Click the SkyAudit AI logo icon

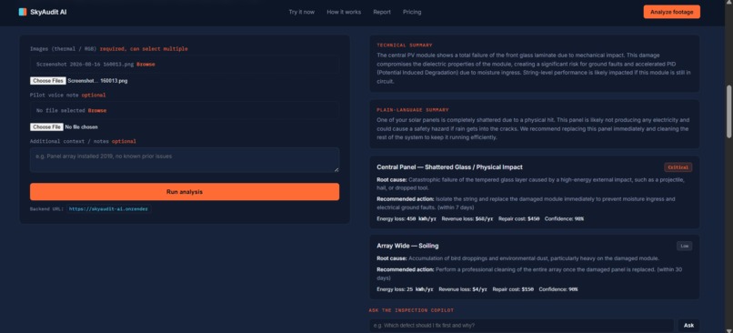click(23, 12)
